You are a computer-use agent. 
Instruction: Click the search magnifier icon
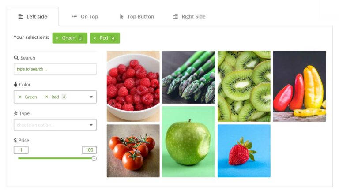(x=16, y=58)
